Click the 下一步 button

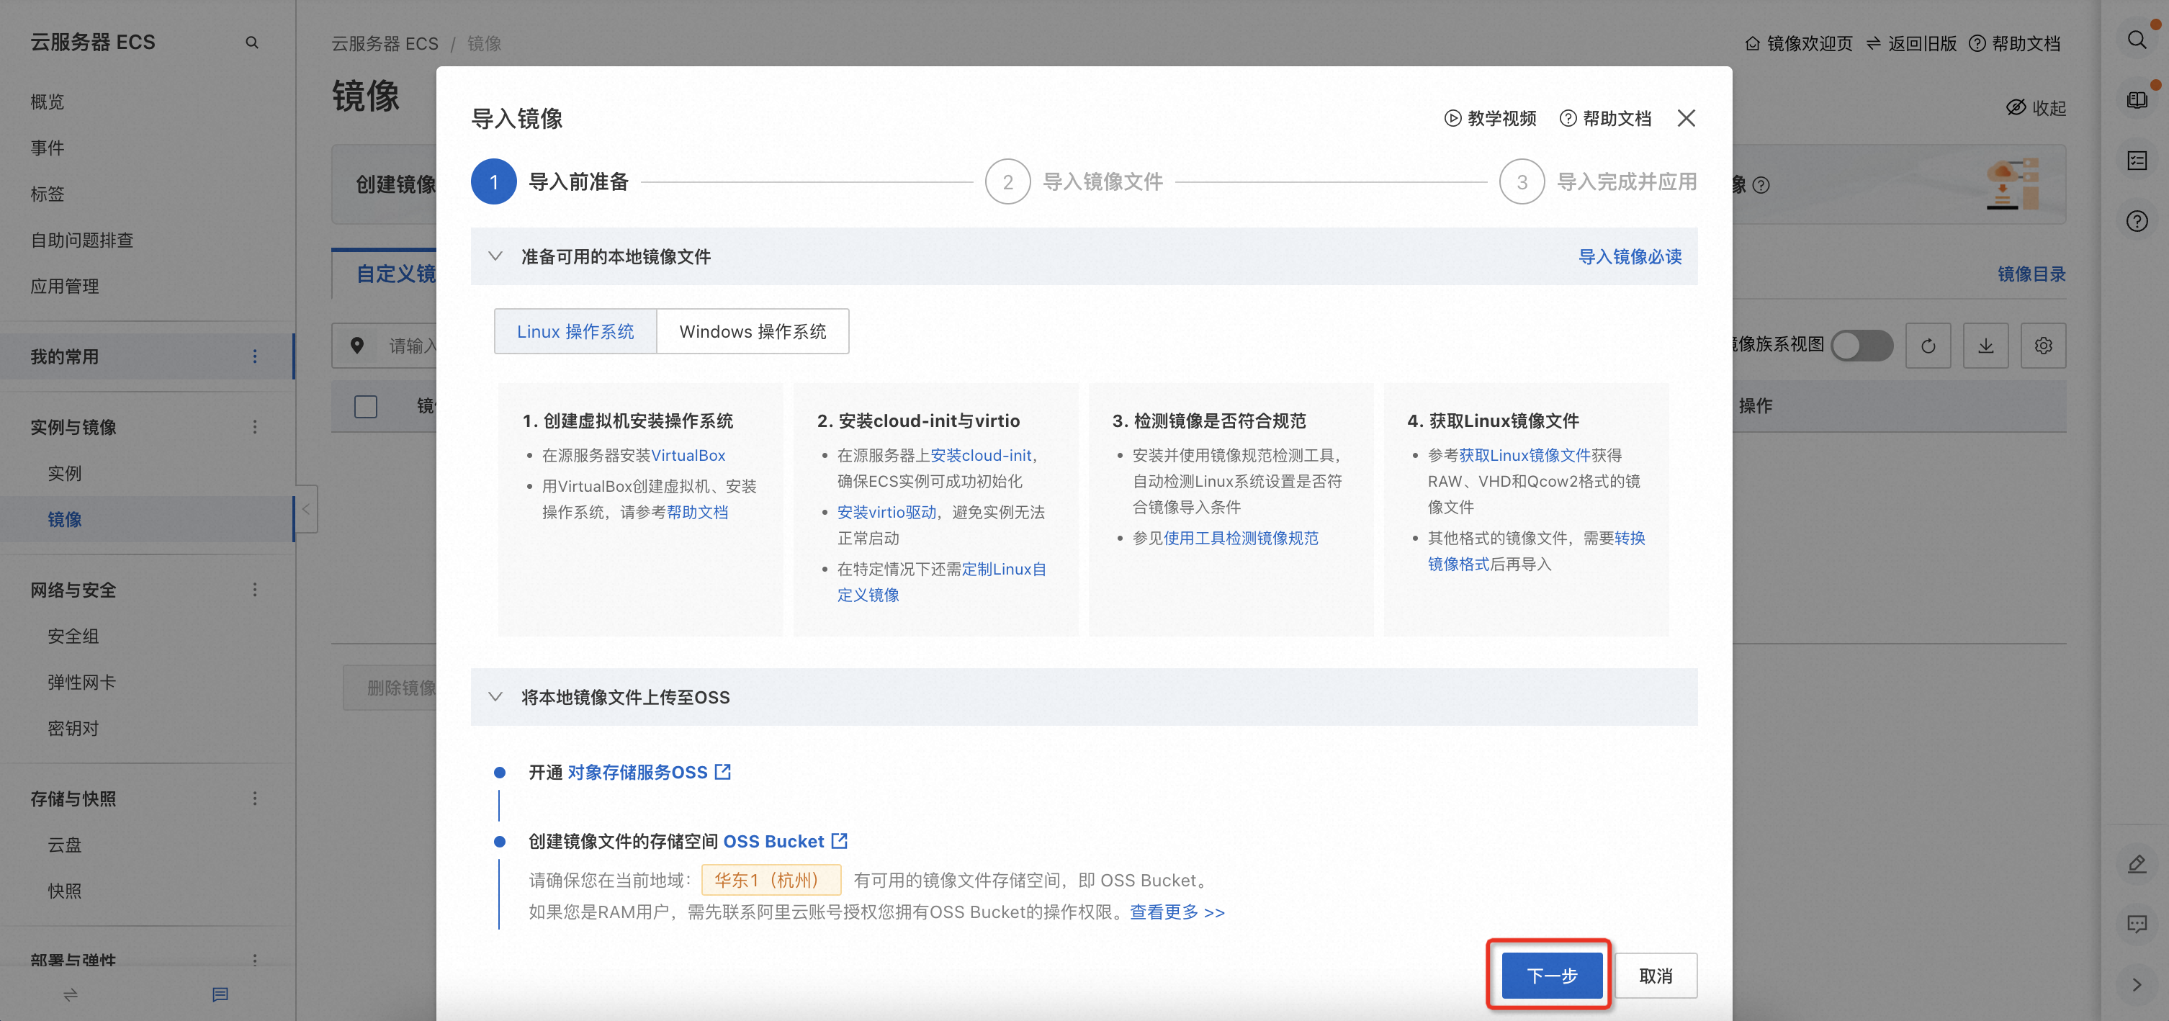(x=1551, y=976)
